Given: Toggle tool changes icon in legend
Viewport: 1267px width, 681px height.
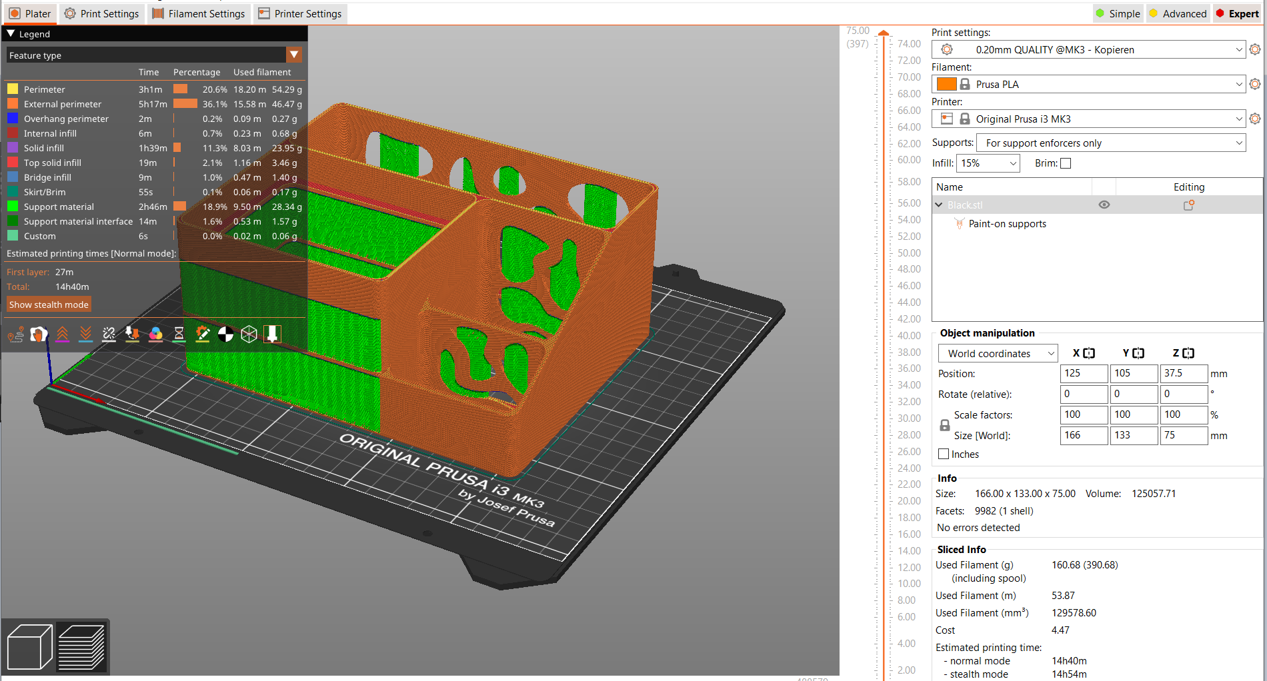Looking at the screenshot, I should pos(132,334).
